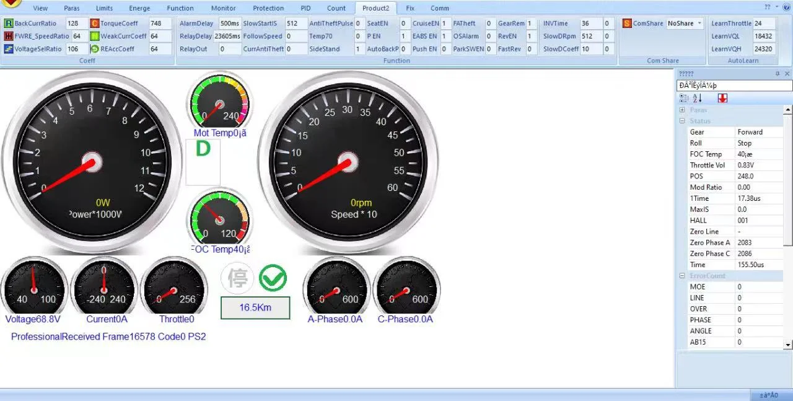Click the AlarmDelay field showing 500ms
Screen dimensions: 793x401
tap(230, 24)
